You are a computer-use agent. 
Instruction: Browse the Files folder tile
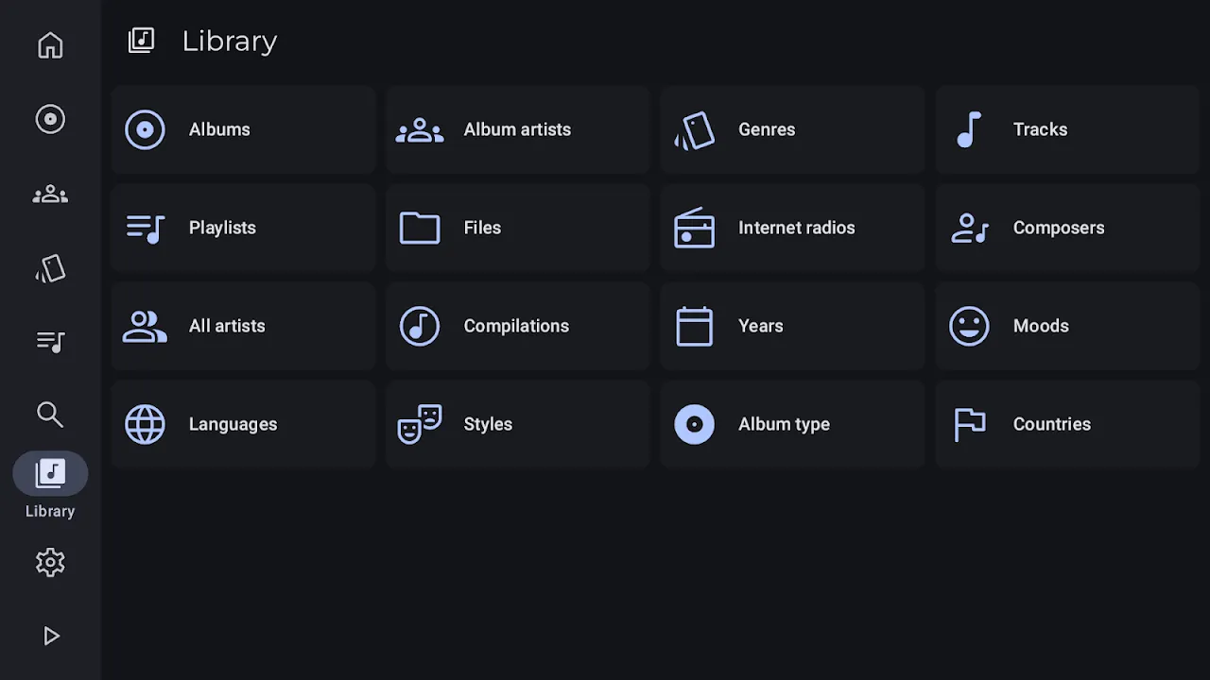pos(517,228)
